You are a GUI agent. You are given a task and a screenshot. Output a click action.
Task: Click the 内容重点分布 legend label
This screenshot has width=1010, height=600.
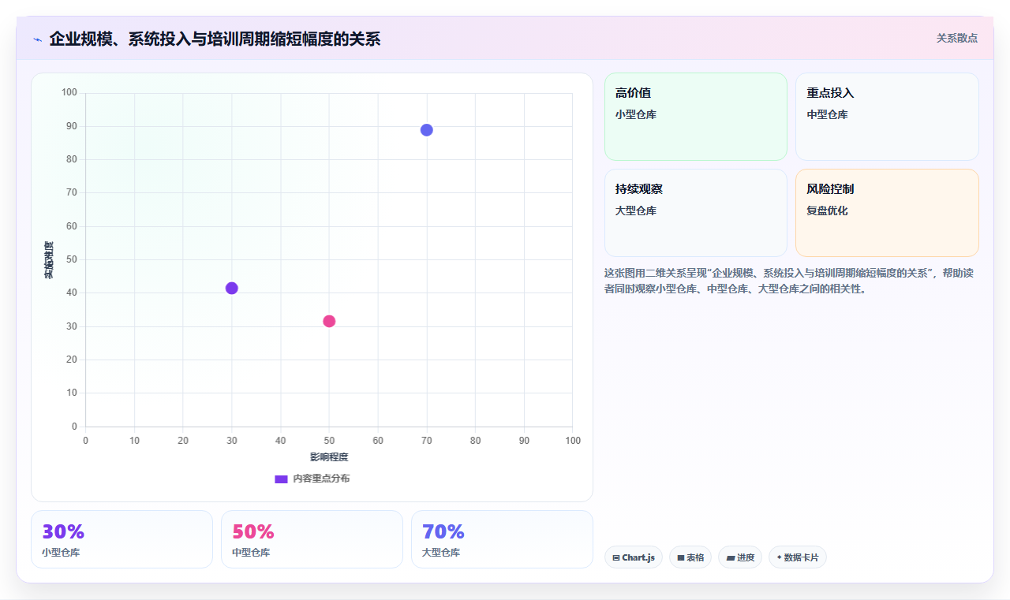tap(321, 479)
